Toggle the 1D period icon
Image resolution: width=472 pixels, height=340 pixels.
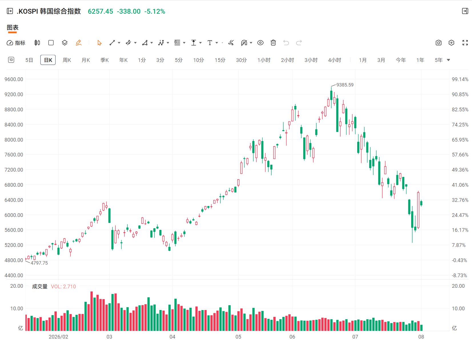pos(11,60)
